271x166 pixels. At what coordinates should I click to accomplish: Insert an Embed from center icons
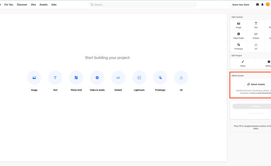click(118, 78)
